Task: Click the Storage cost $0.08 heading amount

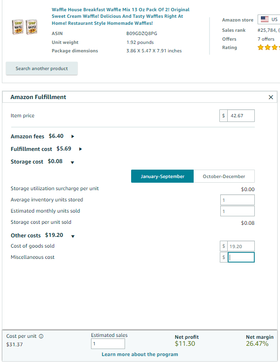Action: pyautogui.click(x=55, y=161)
